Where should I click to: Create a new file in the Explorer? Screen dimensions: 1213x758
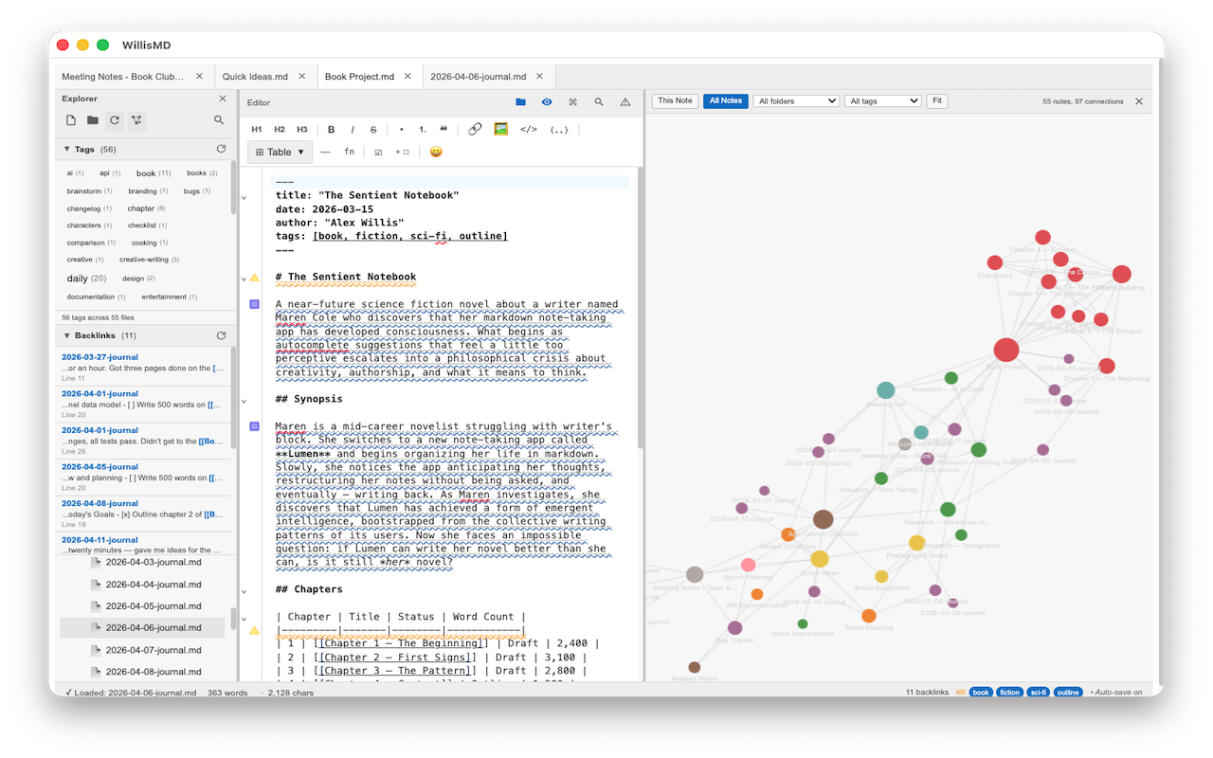[x=70, y=120]
